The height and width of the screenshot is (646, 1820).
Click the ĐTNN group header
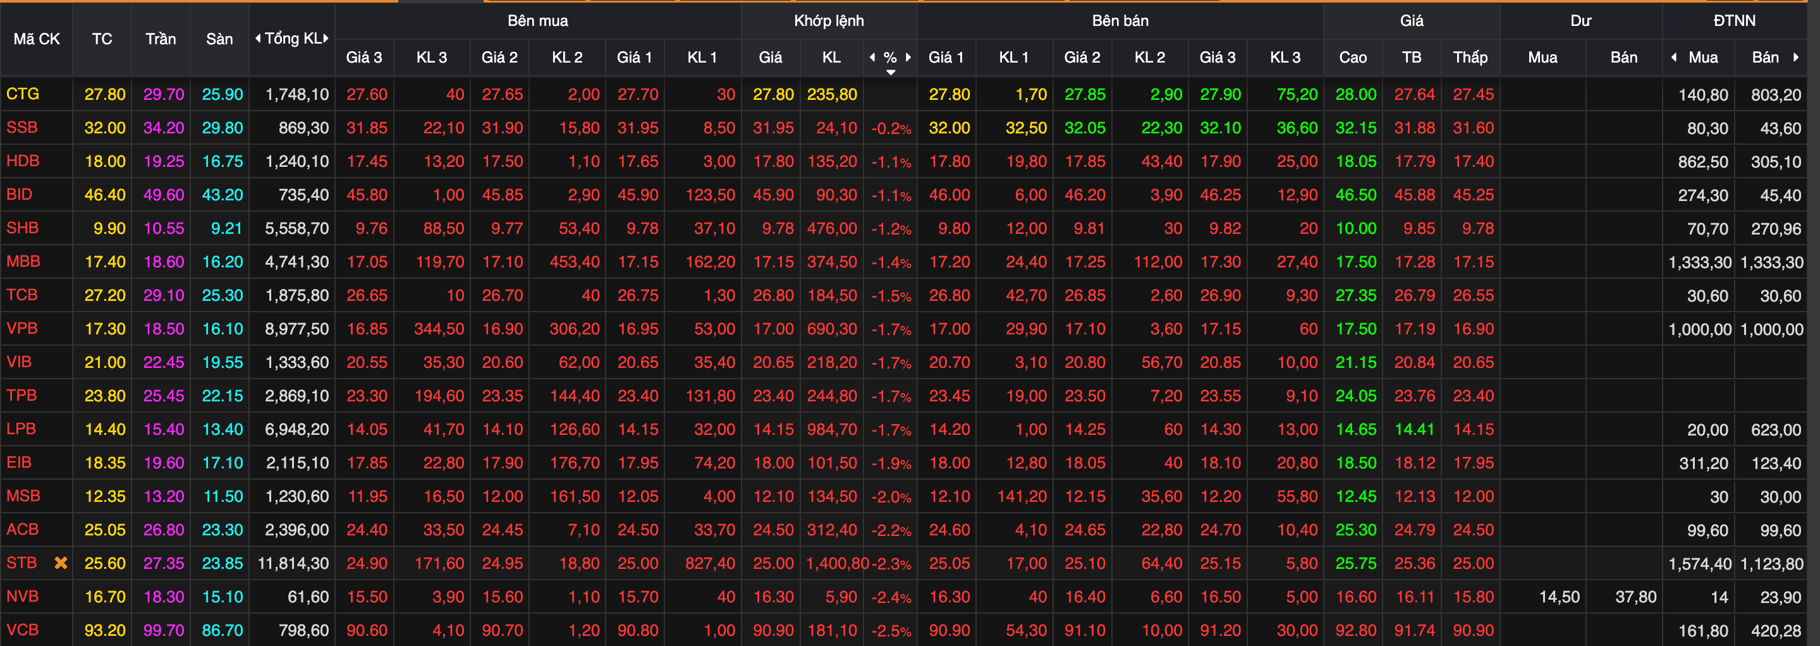point(1735,20)
